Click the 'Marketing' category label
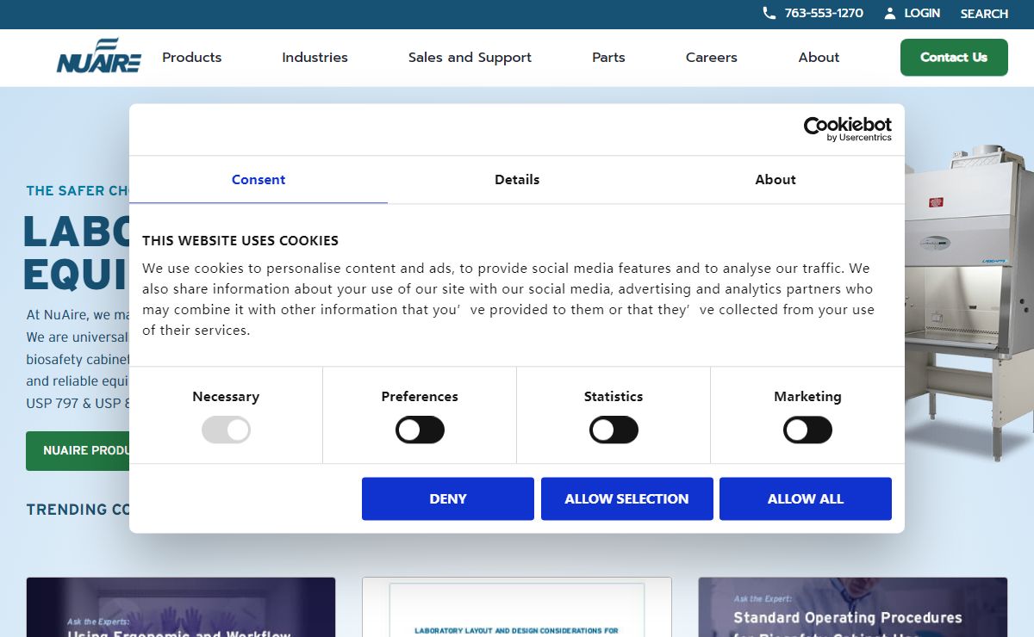 pyautogui.click(x=807, y=397)
